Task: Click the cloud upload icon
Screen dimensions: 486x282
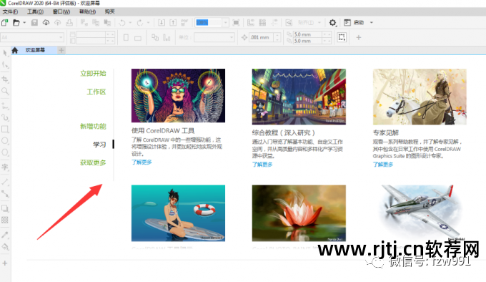Action: pyautogui.click(x=58, y=23)
